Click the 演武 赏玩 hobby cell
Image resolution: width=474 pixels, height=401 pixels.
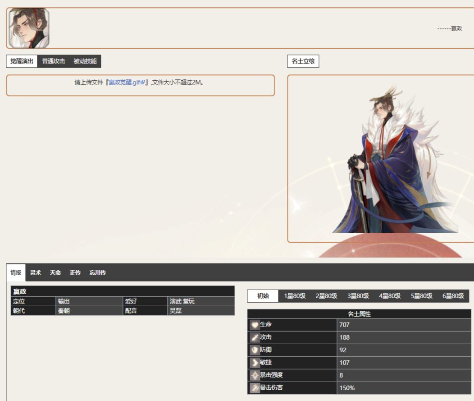coord(201,301)
